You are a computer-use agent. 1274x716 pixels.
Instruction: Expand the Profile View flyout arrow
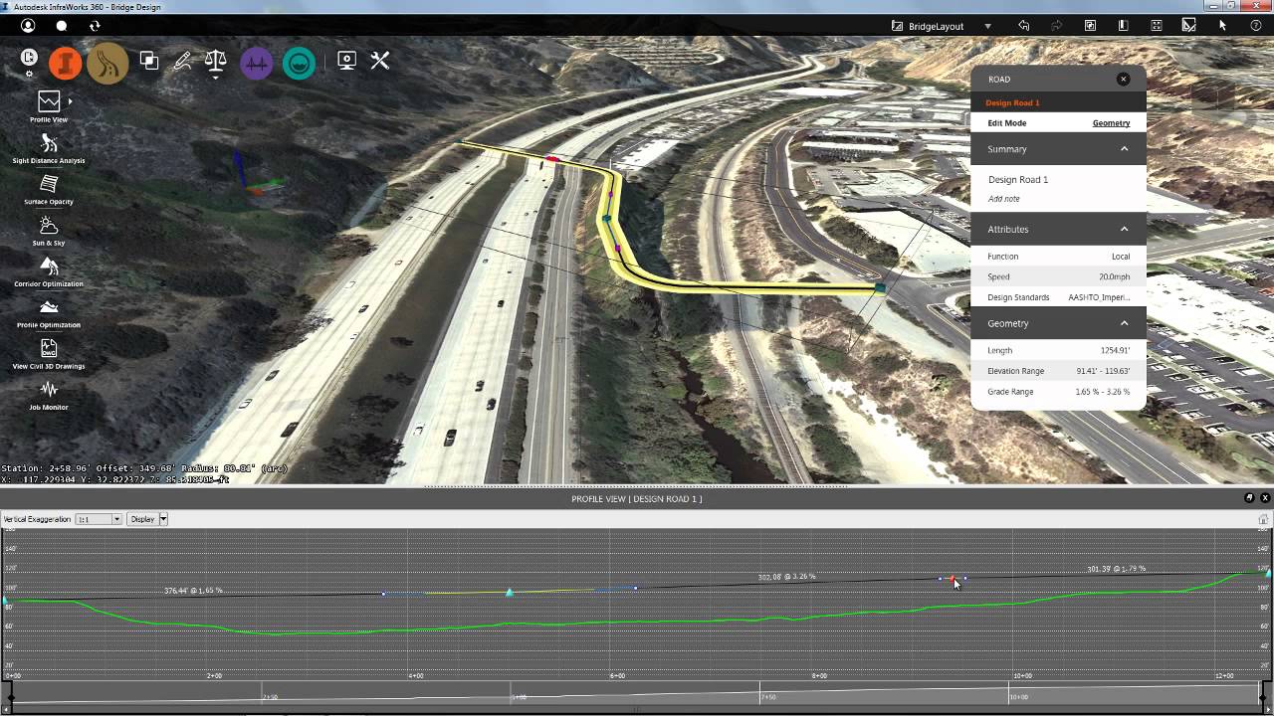[x=70, y=101]
